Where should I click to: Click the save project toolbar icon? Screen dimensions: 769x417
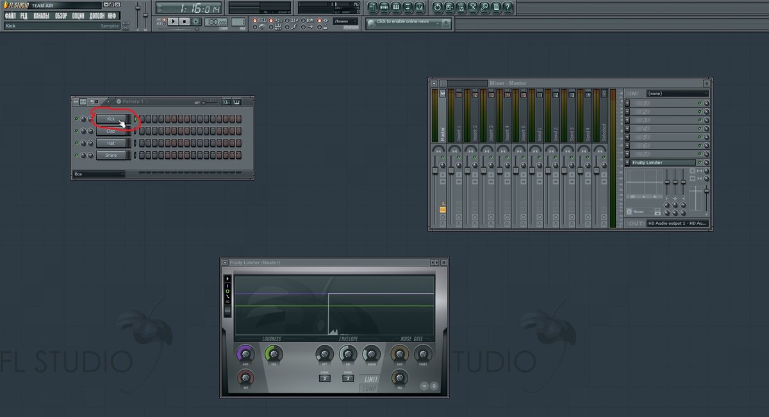point(450,7)
